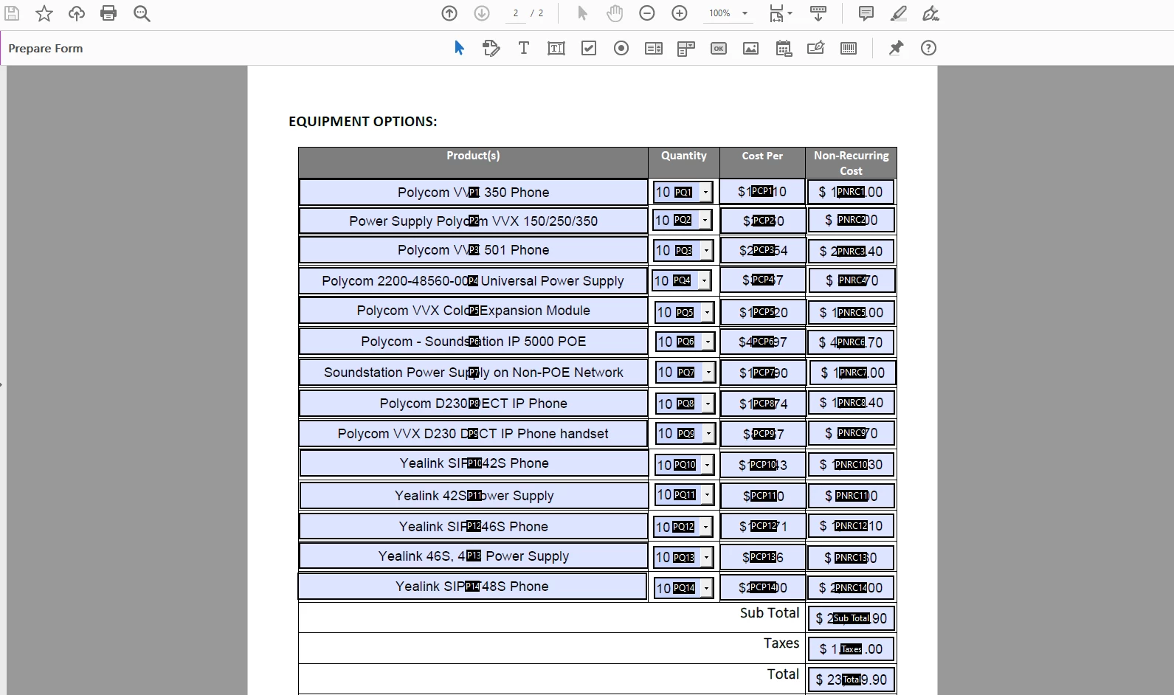Expand PQ9 quantity dropdown arrow
Image resolution: width=1174 pixels, height=695 pixels.
[x=708, y=433]
